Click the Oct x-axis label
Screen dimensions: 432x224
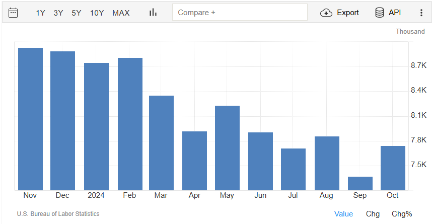coord(393,195)
